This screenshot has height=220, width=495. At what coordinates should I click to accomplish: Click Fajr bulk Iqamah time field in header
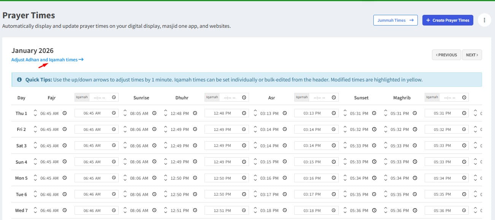point(104,97)
